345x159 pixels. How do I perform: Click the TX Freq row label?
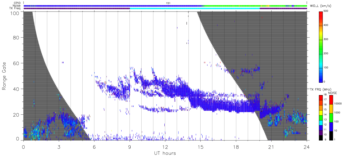tap(15, 8)
